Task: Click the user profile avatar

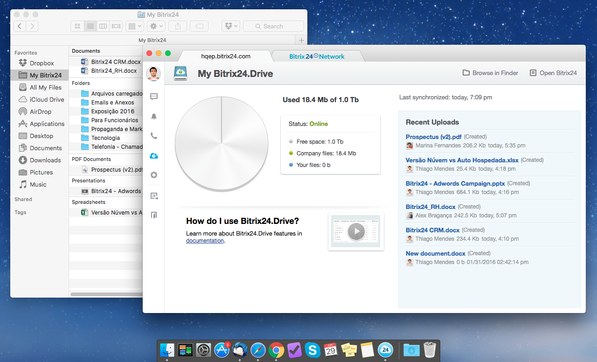Action: (x=153, y=73)
